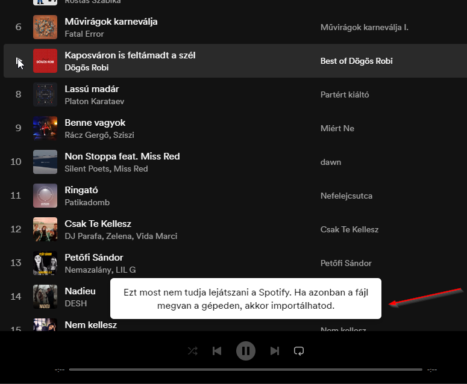
Task: Click Non Stoppa album artwork
Action: coord(45,162)
